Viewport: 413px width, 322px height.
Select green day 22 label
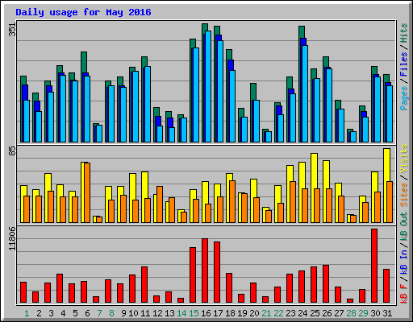pos(278,313)
